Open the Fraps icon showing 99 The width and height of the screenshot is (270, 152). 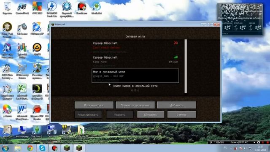(x=67, y=132)
